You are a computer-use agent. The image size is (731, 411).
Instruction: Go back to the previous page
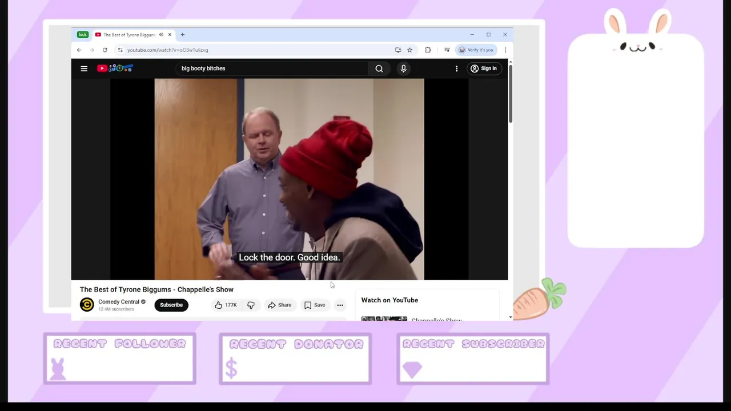coord(79,50)
